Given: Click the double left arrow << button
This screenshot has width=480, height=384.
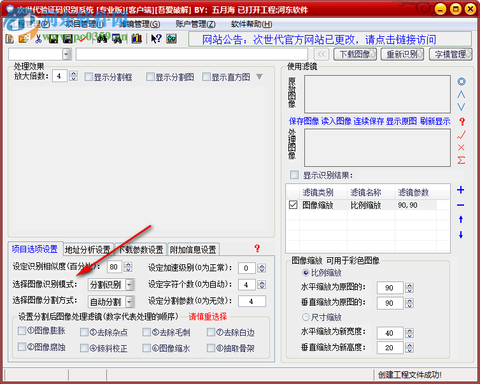Looking at the screenshot, I should point(321,54).
